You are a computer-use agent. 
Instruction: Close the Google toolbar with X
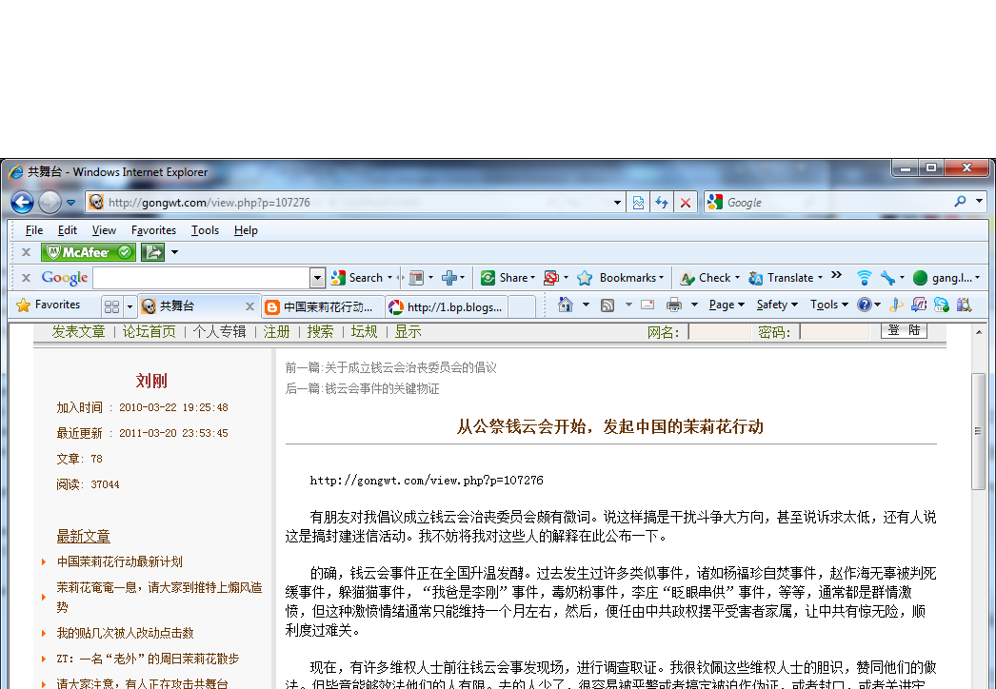pos(26,278)
